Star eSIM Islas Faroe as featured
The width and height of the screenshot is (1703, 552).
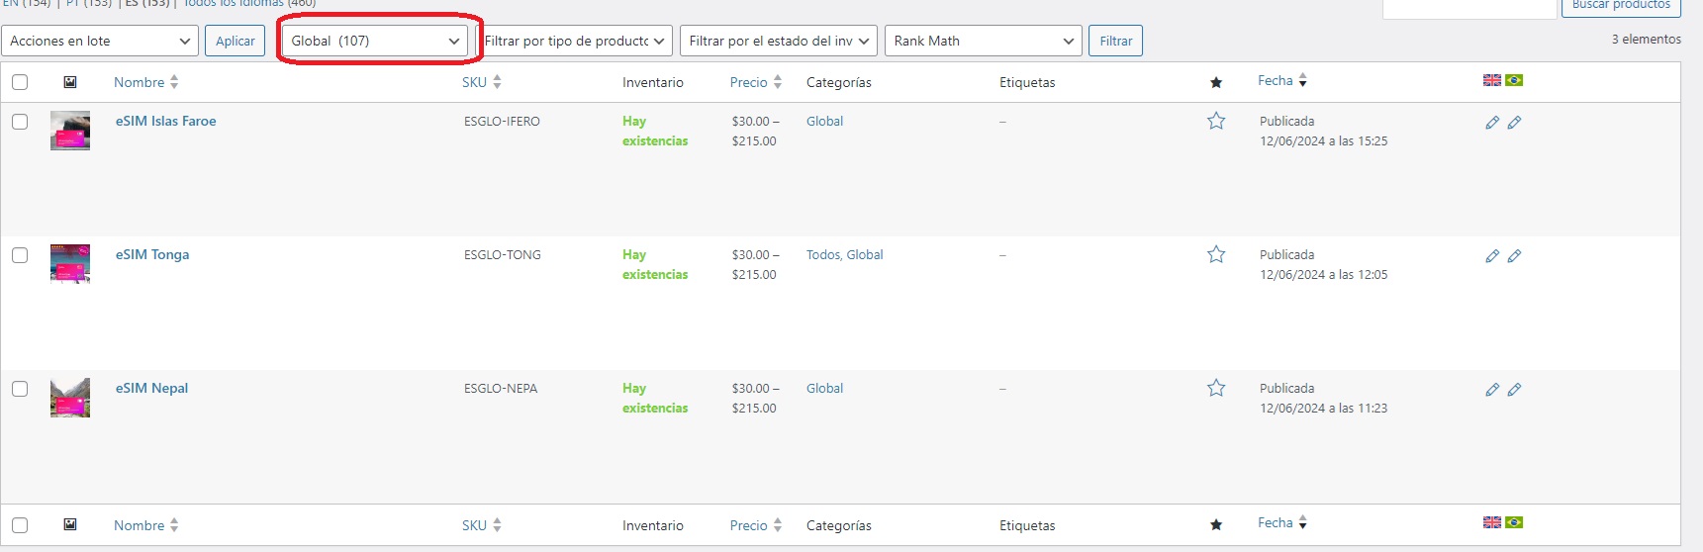(1216, 122)
